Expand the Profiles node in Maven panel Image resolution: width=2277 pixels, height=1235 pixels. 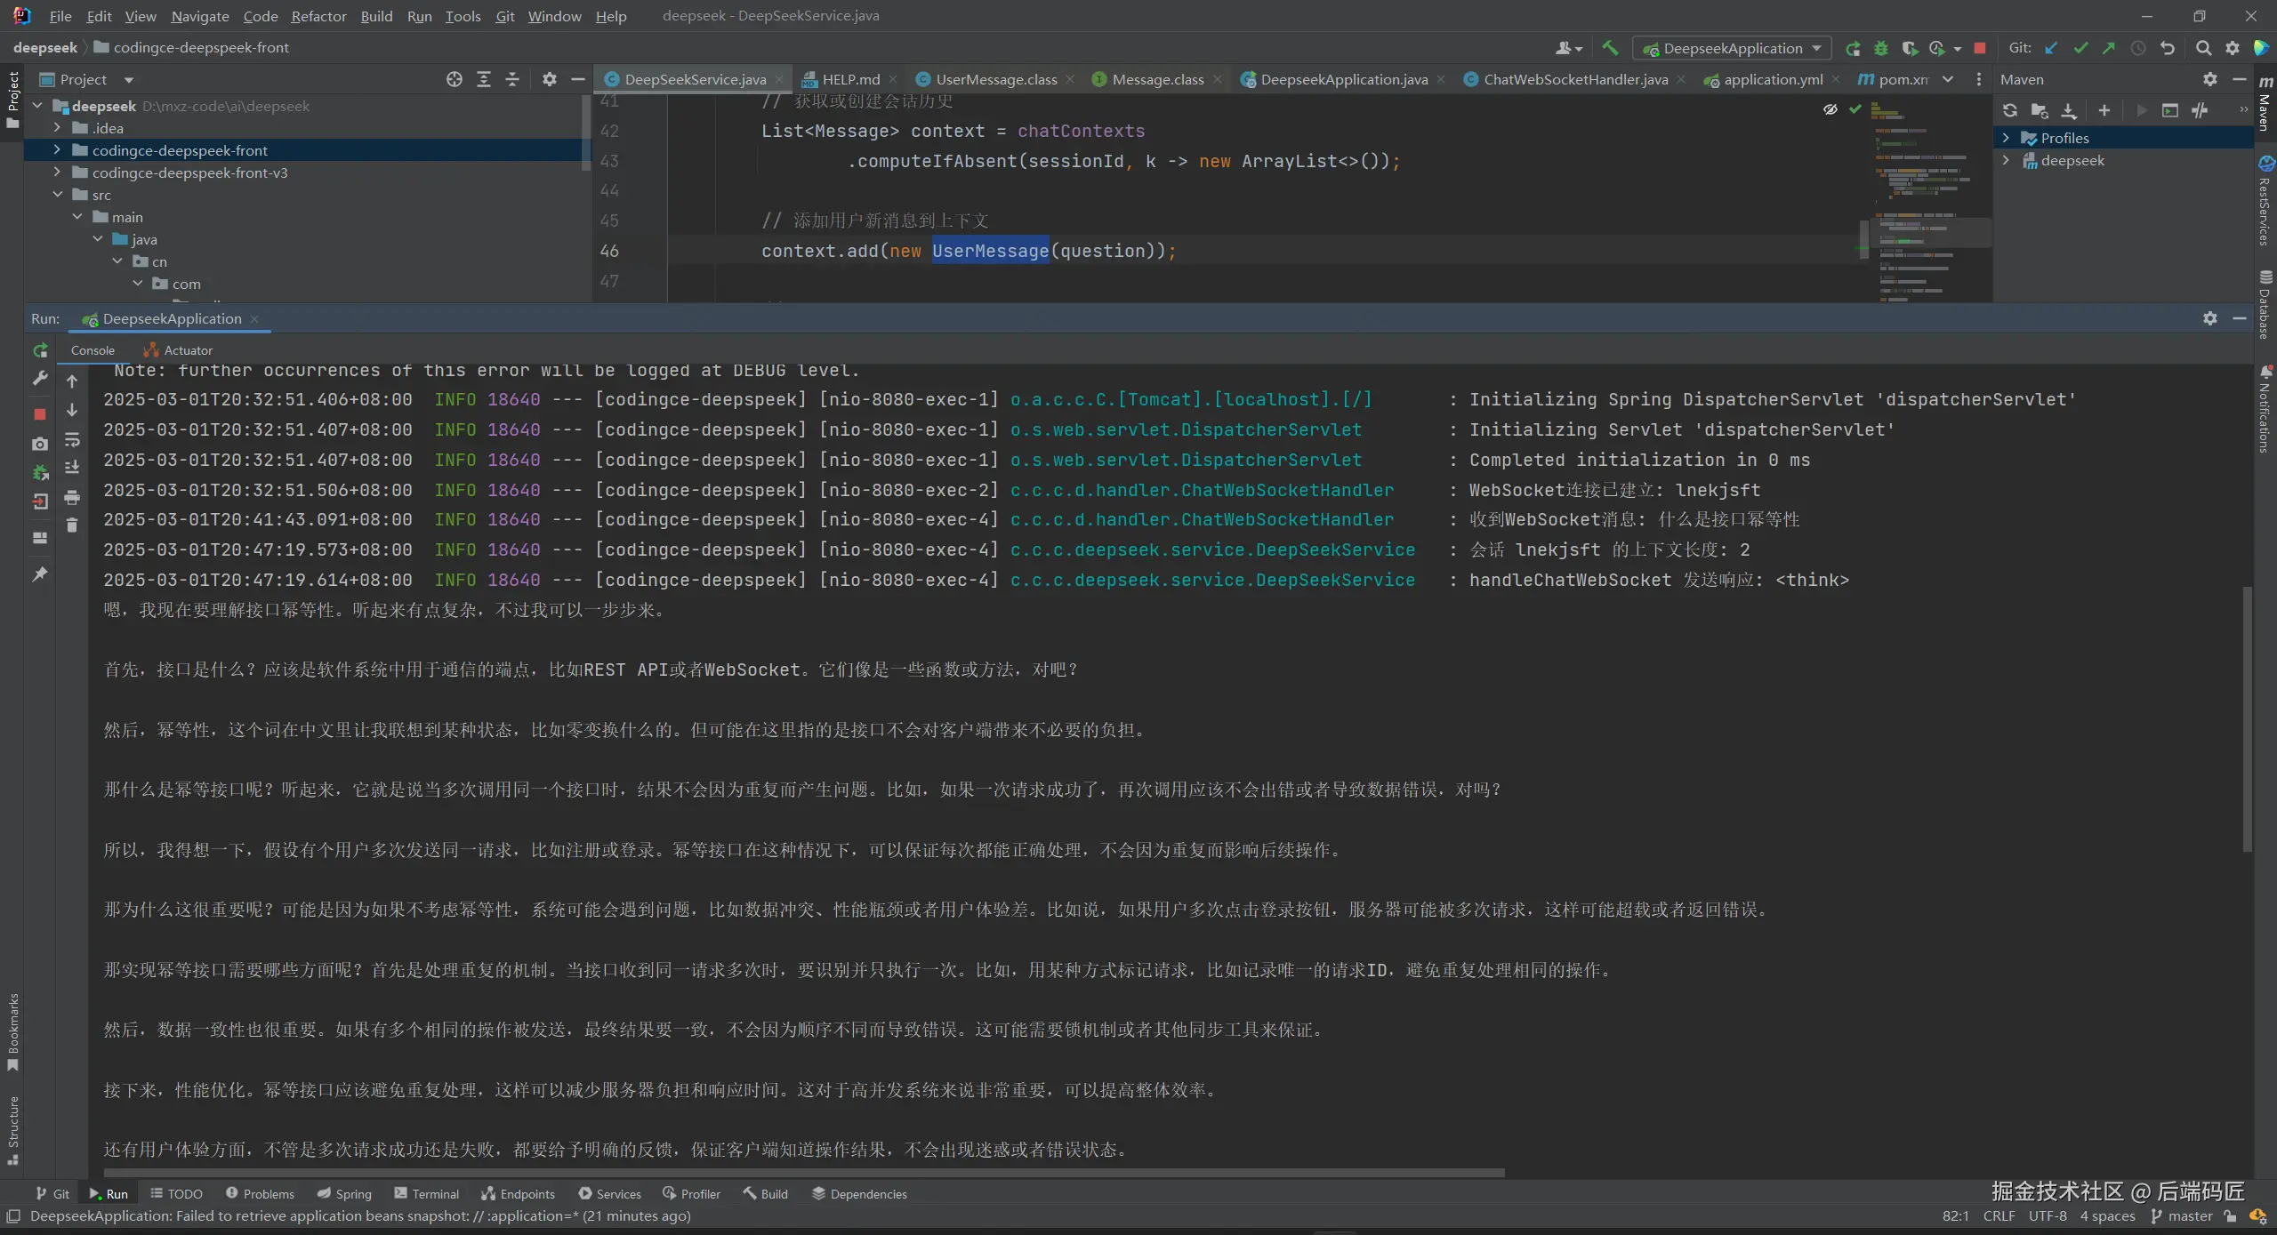[2006, 138]
